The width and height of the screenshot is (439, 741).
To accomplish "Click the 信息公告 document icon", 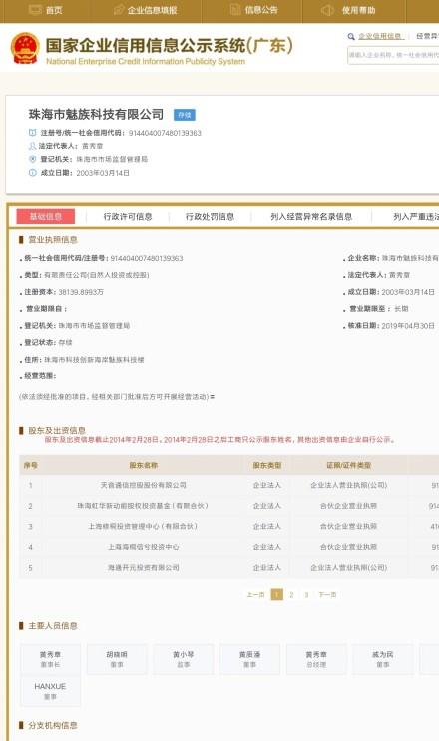I will click(235, 9).
